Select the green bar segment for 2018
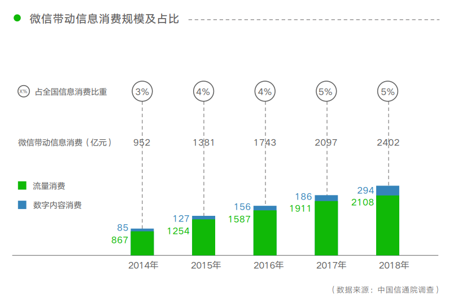The height and width of the screenshot is (306, 449). [387, 225]
